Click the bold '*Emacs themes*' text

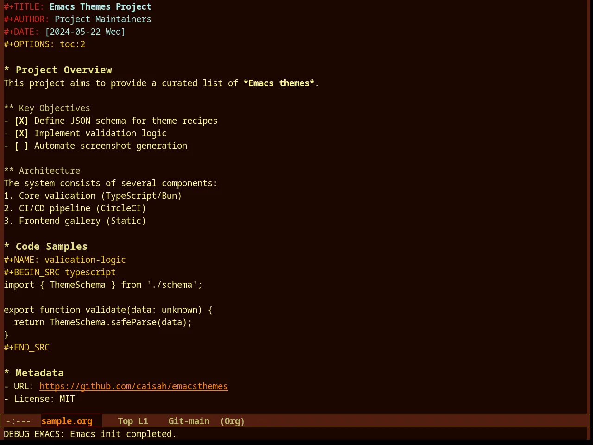[x=279, y=83]
